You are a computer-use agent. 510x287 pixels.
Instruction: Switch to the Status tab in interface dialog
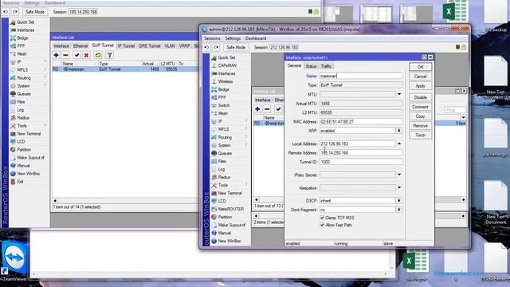point(311,66)
